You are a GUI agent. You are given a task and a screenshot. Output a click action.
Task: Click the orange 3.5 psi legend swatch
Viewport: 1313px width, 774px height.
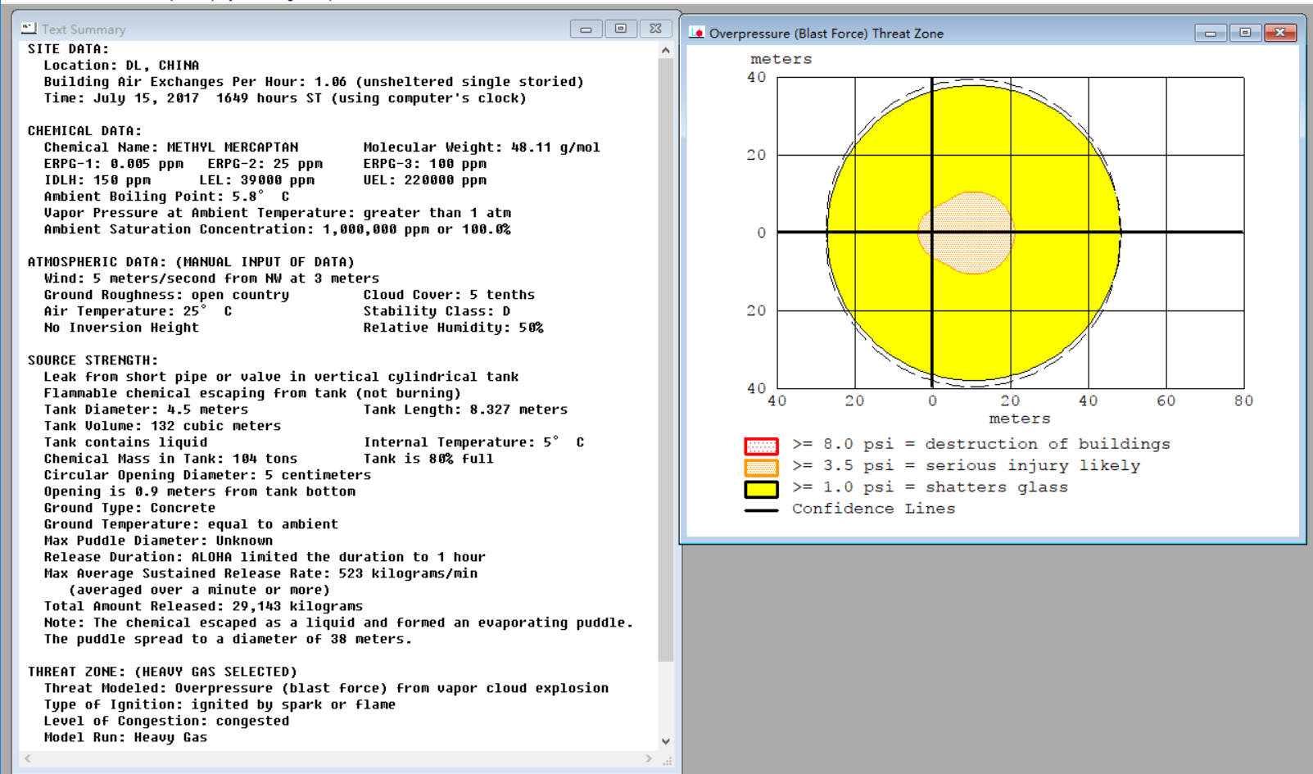(761, 468)
